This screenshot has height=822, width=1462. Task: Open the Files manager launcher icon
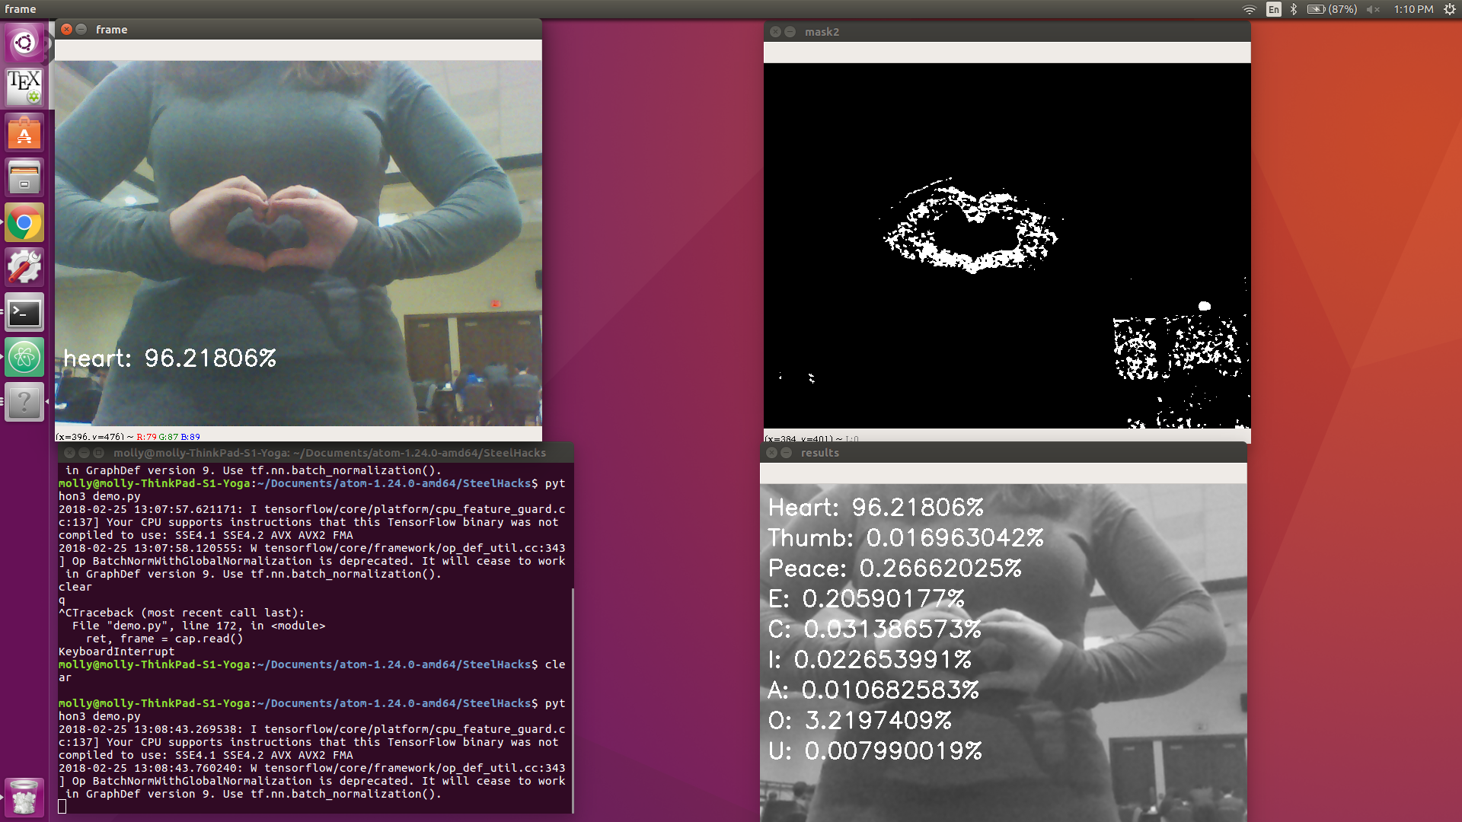24,178
